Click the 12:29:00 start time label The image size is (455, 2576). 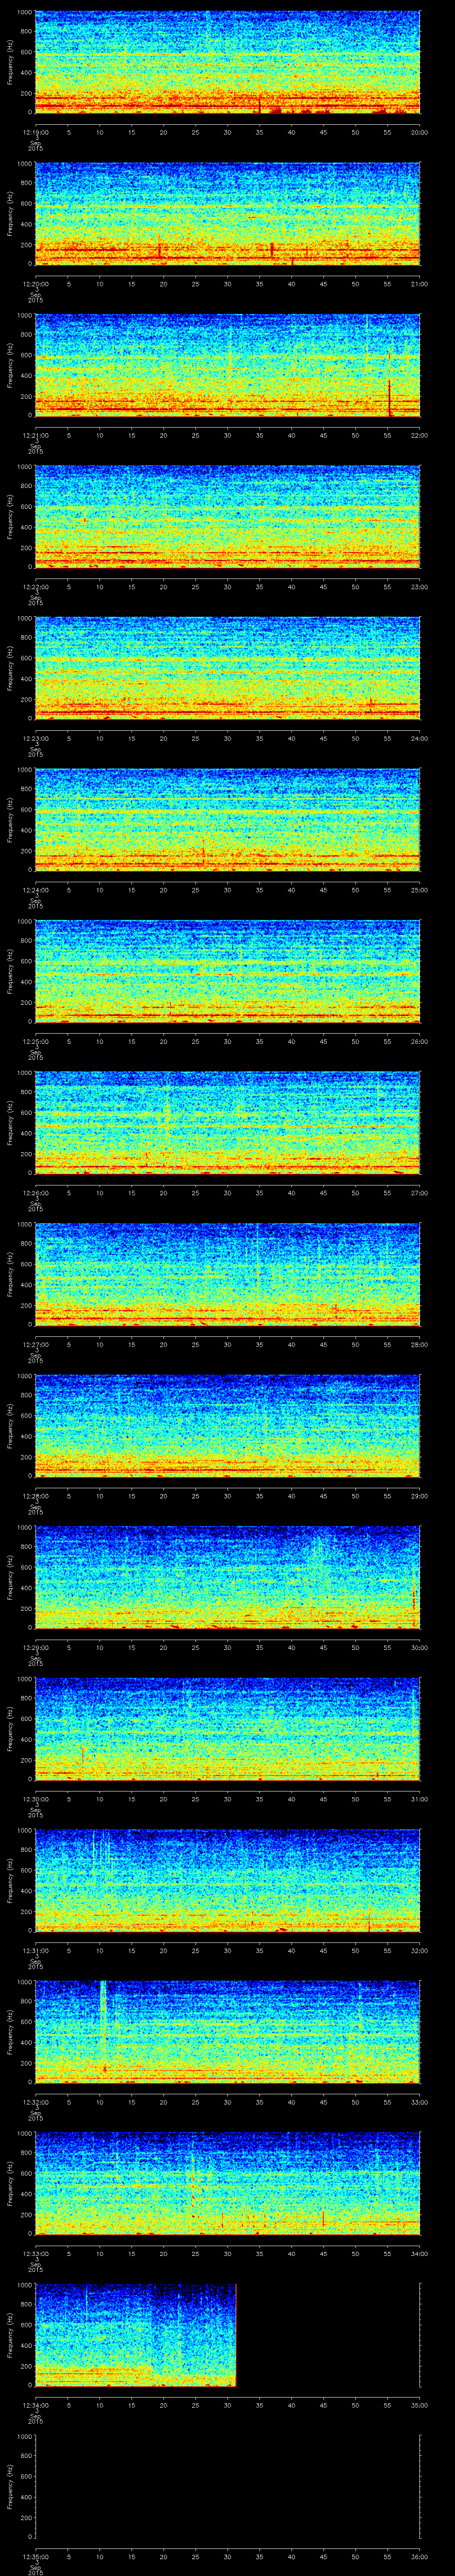tap(35, 1647)
